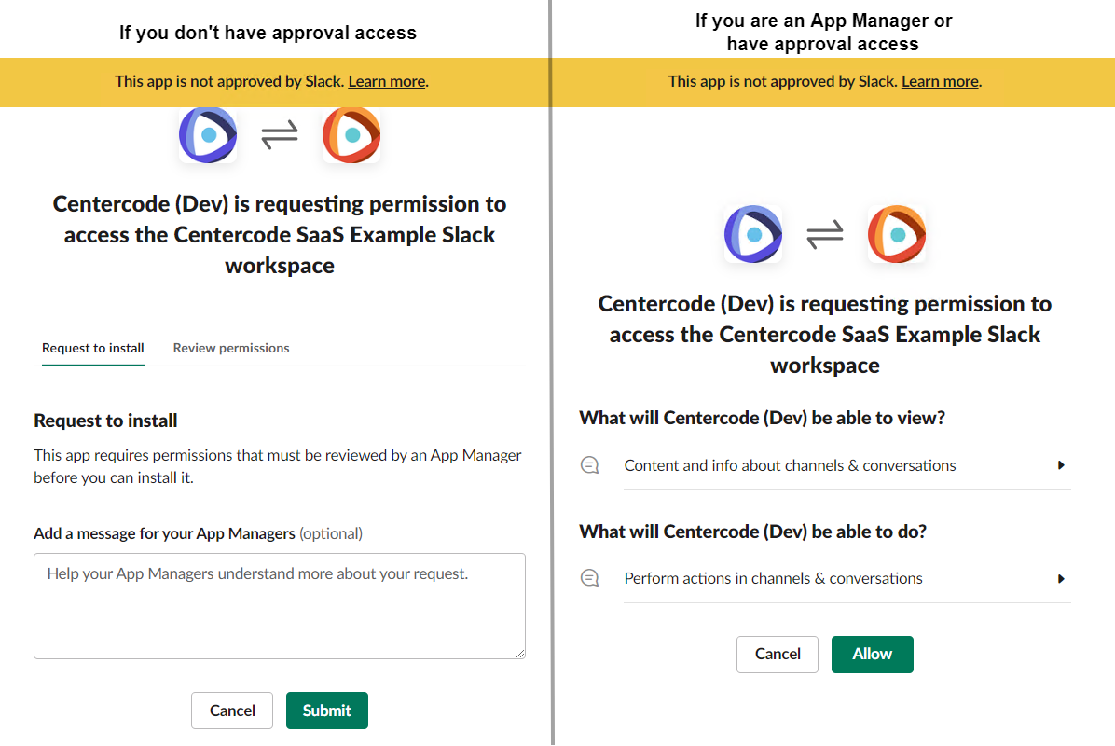Viewport: 1115px width, 746px height.
Task: Cancel the request to install form
Action: coord(232,711)
